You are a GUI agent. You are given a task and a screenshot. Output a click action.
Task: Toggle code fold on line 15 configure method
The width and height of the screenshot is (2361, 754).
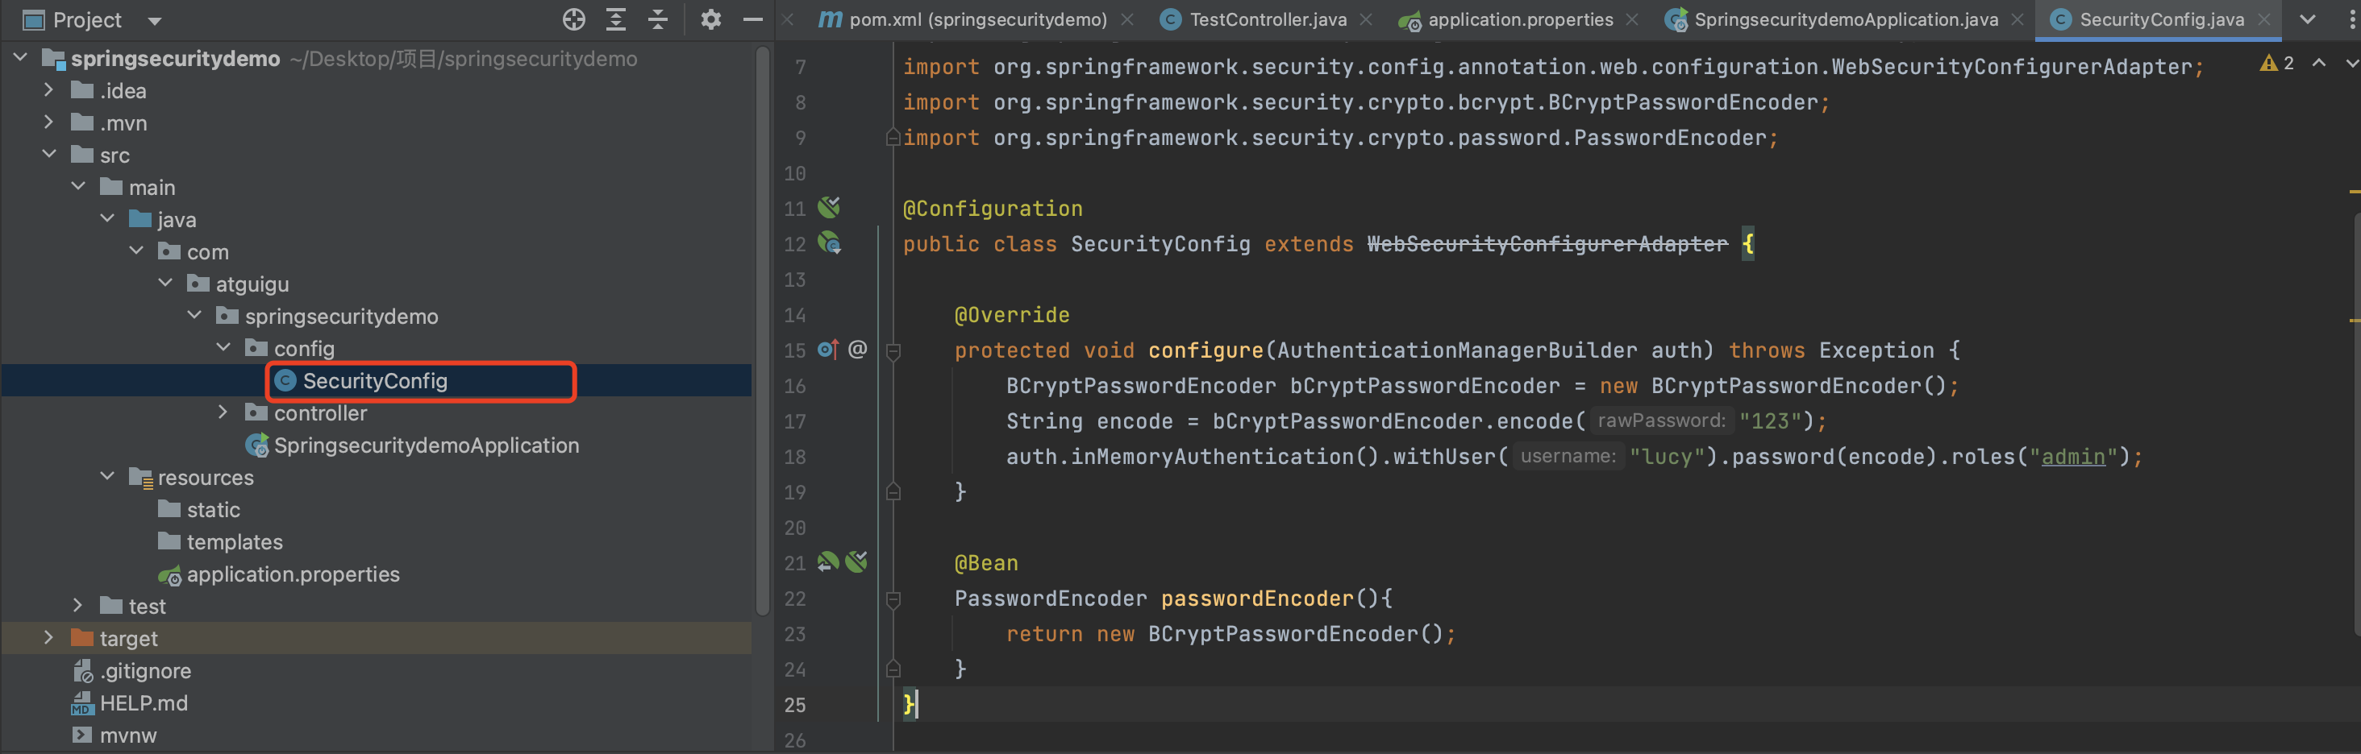click(893, 351)
